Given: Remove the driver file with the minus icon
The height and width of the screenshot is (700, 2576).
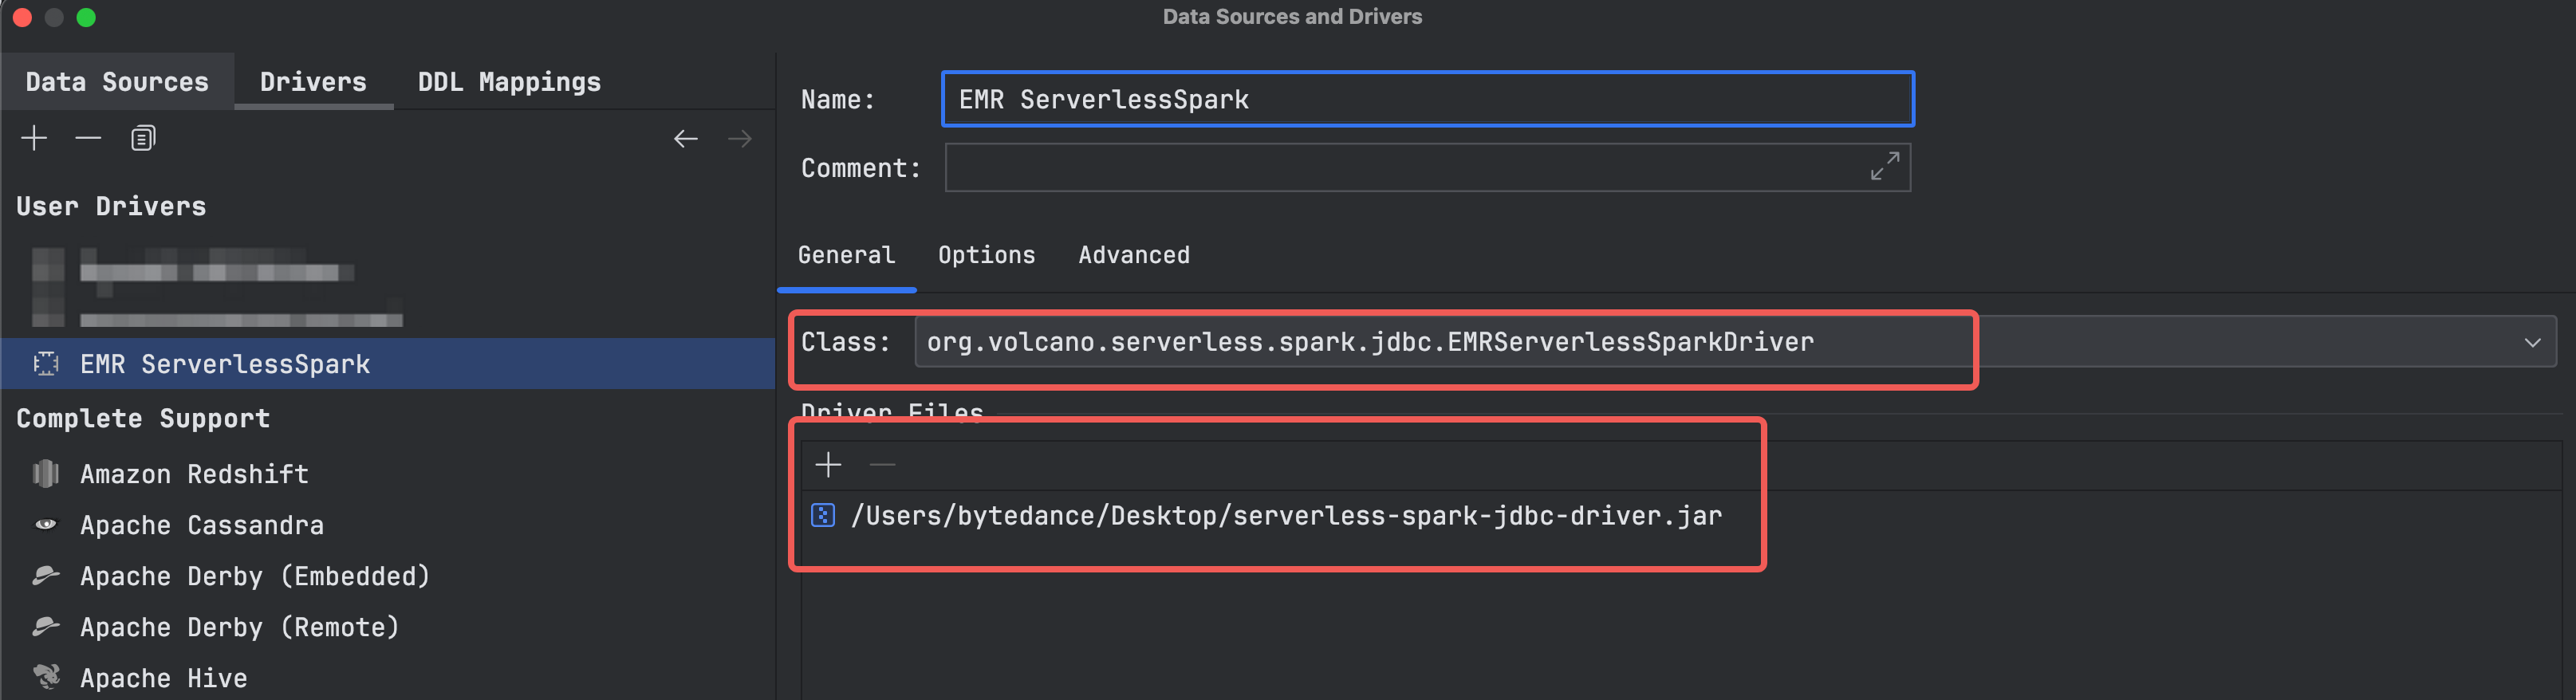Looking at the screenshot, I should [882, 465].
